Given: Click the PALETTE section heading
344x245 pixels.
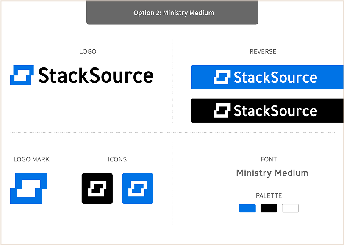Looking at the screenshot, I should point(269,196).
